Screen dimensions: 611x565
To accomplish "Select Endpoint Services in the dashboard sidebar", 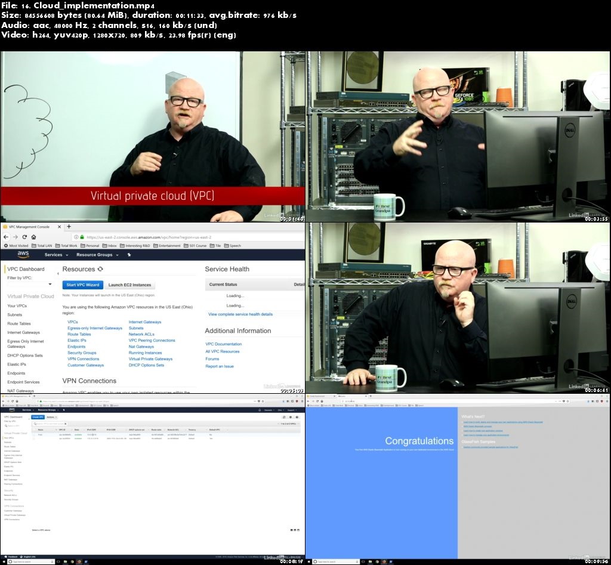I will tap(23, 382).
